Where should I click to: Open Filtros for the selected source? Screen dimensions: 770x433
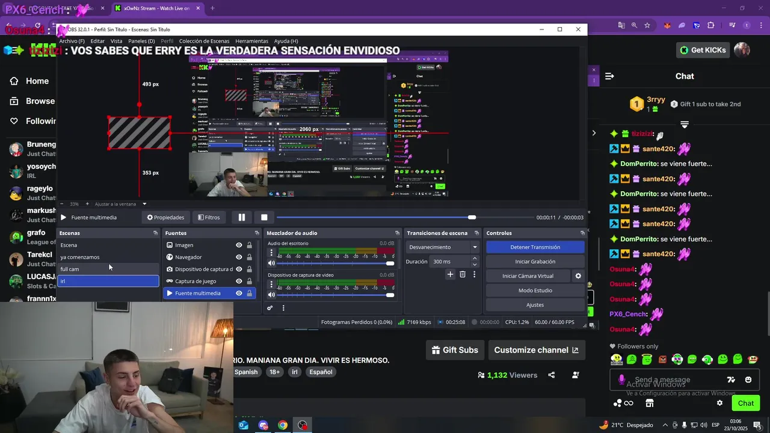point(209,217)
